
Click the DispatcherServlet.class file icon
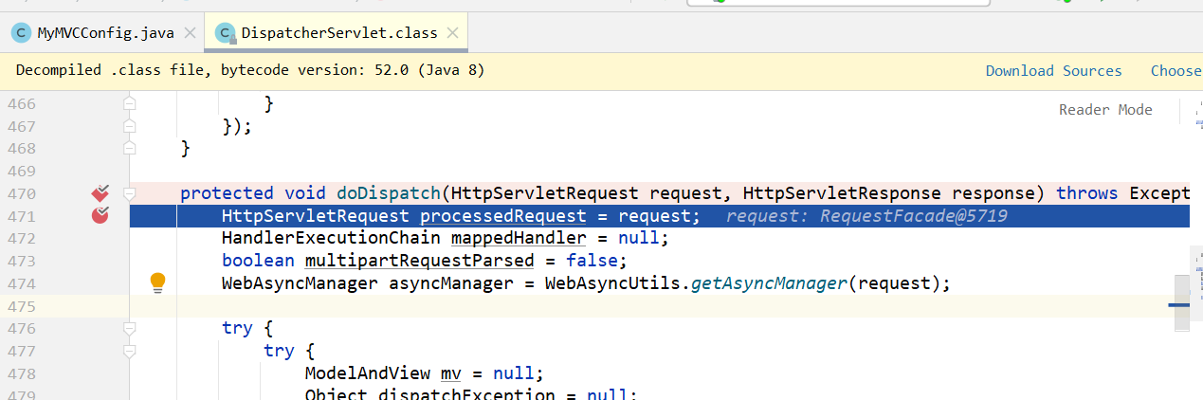click(226, 33)
